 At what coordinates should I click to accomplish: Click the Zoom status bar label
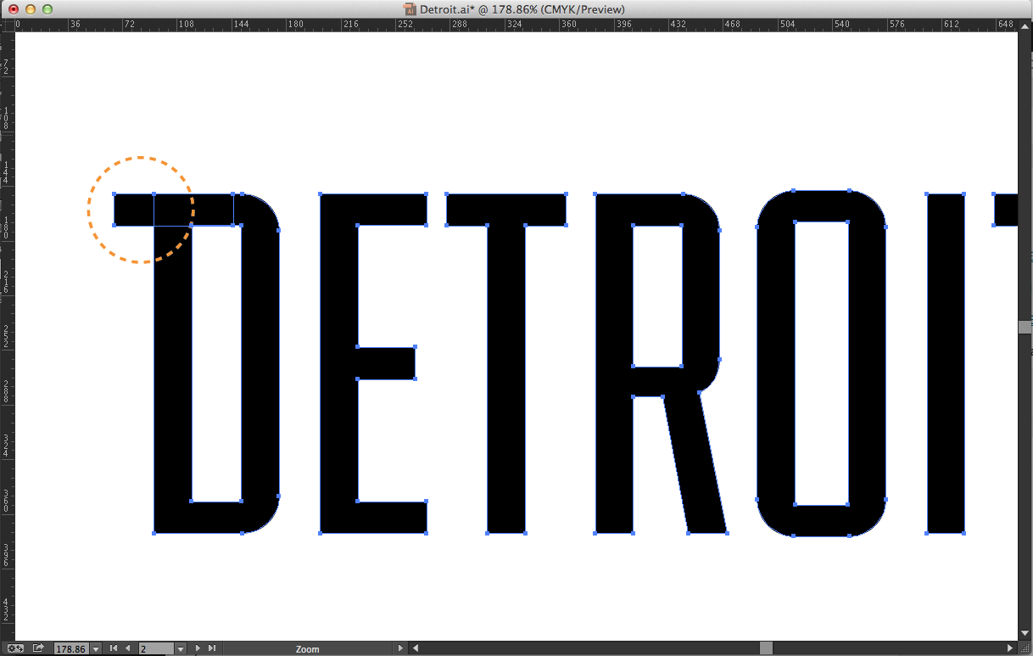pyautogui.click(x=308, y=649)
